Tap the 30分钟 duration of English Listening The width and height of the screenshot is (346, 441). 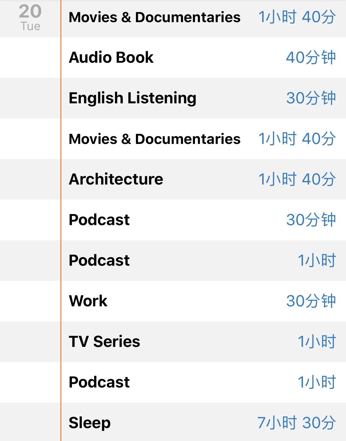point(311,98)
